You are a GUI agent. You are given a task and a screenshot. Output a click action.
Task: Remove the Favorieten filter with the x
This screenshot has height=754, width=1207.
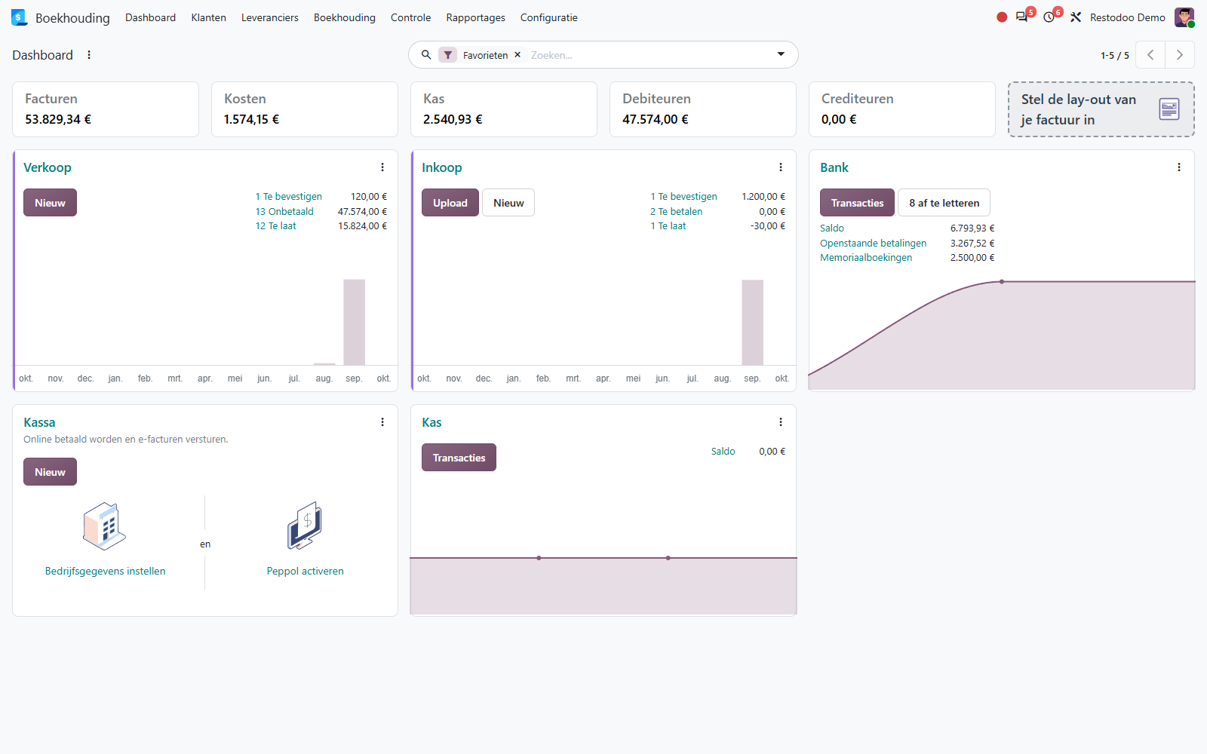pos(518,55)
